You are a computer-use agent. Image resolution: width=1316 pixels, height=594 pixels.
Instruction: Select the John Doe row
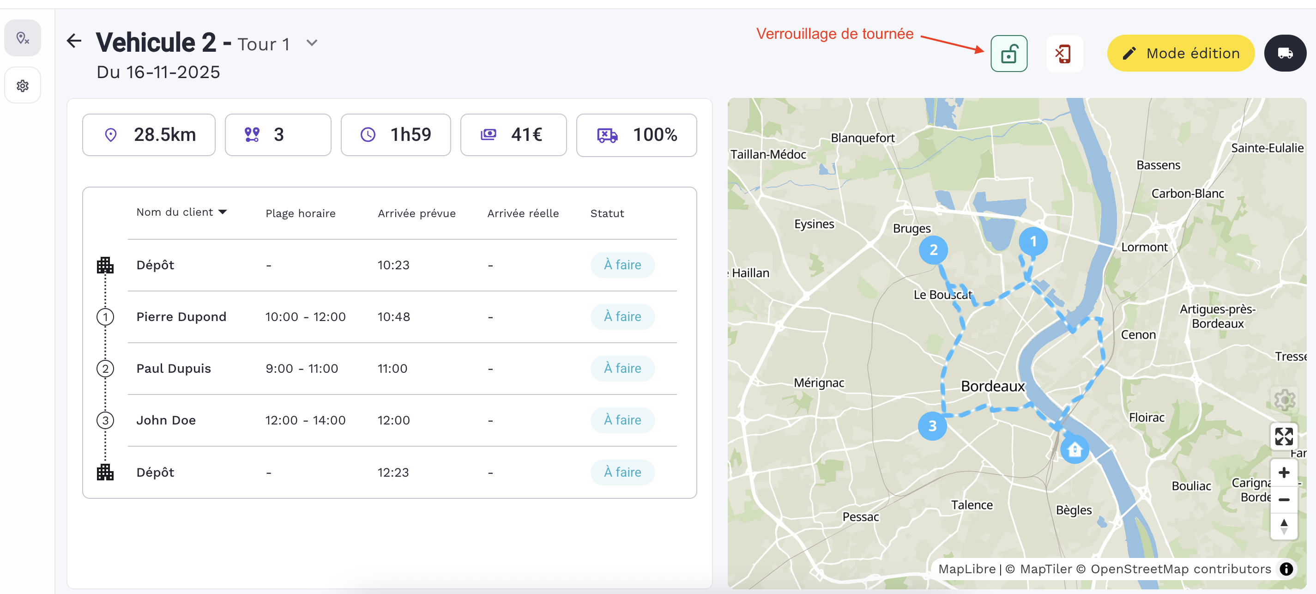point(166,420)
